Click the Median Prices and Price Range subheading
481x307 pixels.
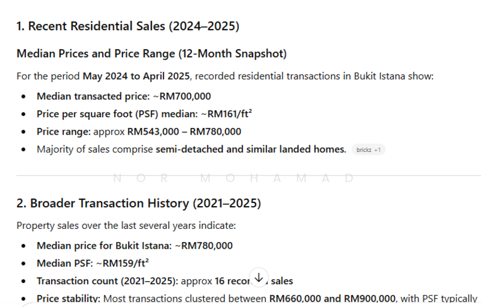click(x=152, y=53)
